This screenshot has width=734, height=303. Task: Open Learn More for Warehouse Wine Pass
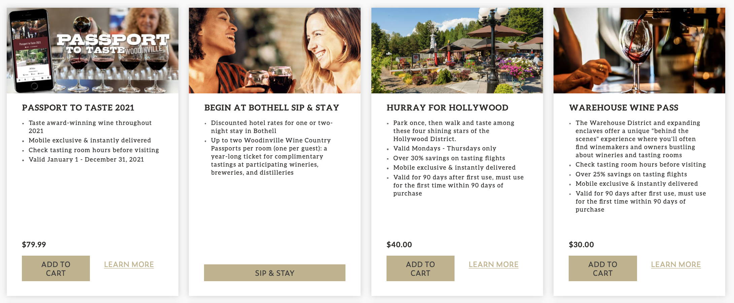coord(676,265)
